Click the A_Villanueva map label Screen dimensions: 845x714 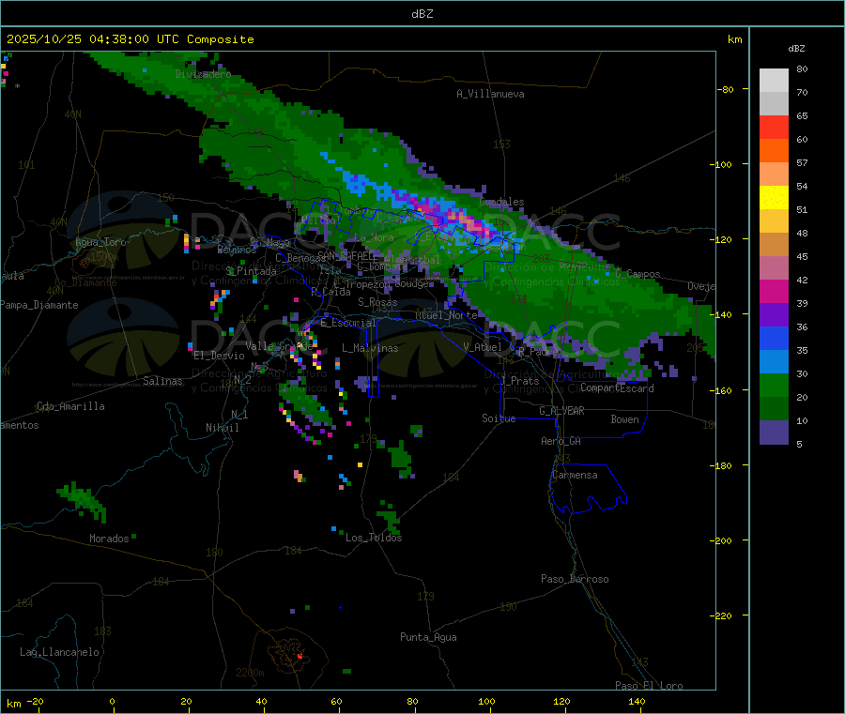490,94
